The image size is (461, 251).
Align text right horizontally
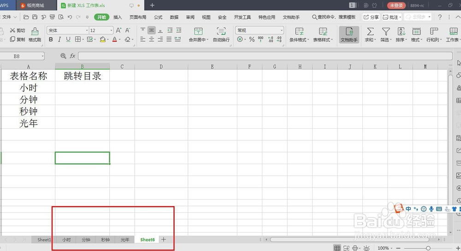point(160,39)
